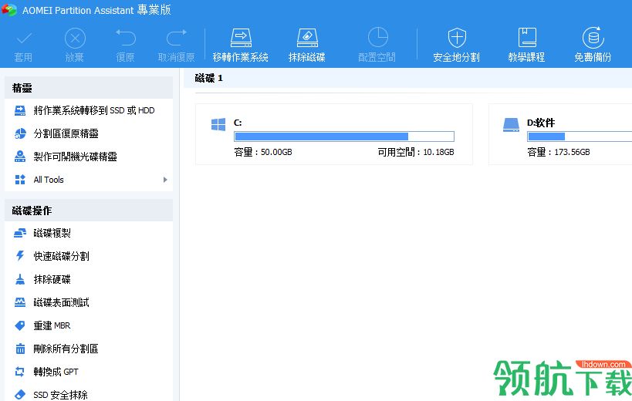632x401 pixels.
Task: Click the 精靈 panel header
Action: (x=89, y=88)
